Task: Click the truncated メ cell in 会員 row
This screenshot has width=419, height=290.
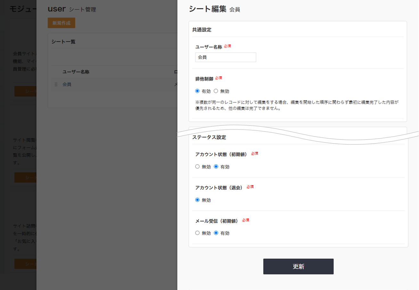Action: [175, 84]
